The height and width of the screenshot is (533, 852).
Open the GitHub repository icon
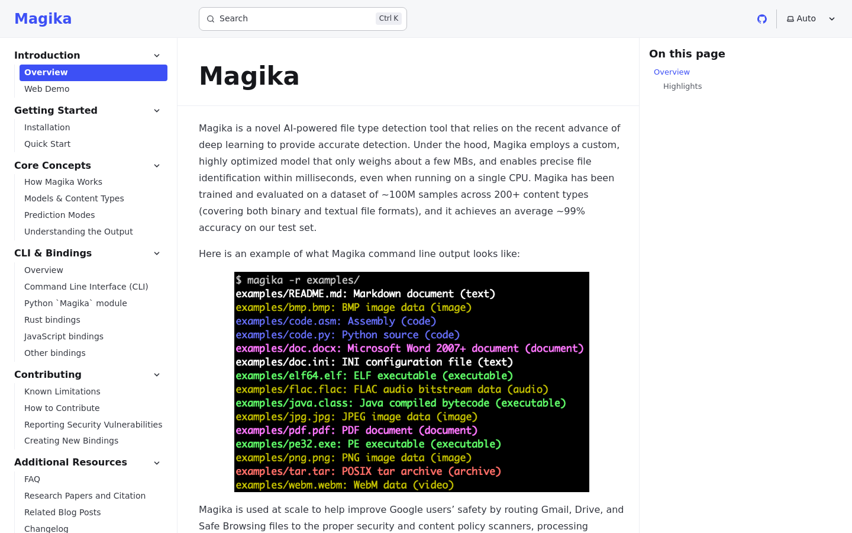(x=762, y=19)
